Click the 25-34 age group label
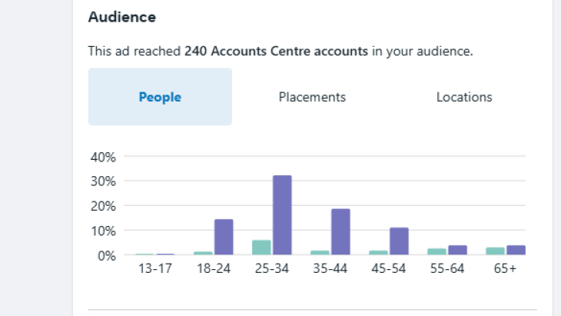The height and width of the screenshot is (316, 561). (272, 268)
